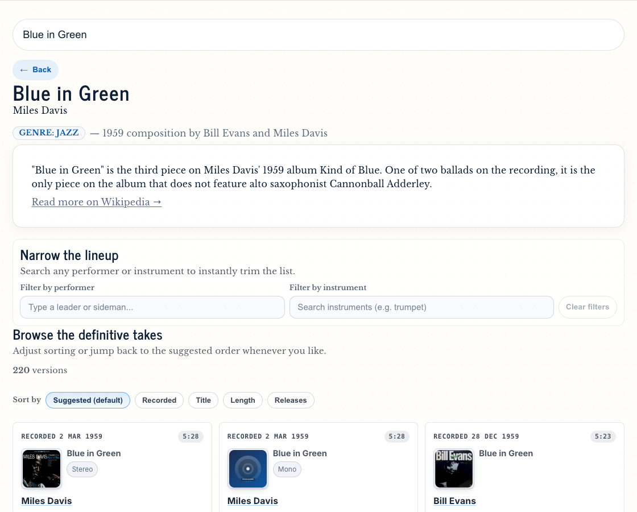Click RECORDED 2 MAR 1959 on Mono card

pos(268,436)
